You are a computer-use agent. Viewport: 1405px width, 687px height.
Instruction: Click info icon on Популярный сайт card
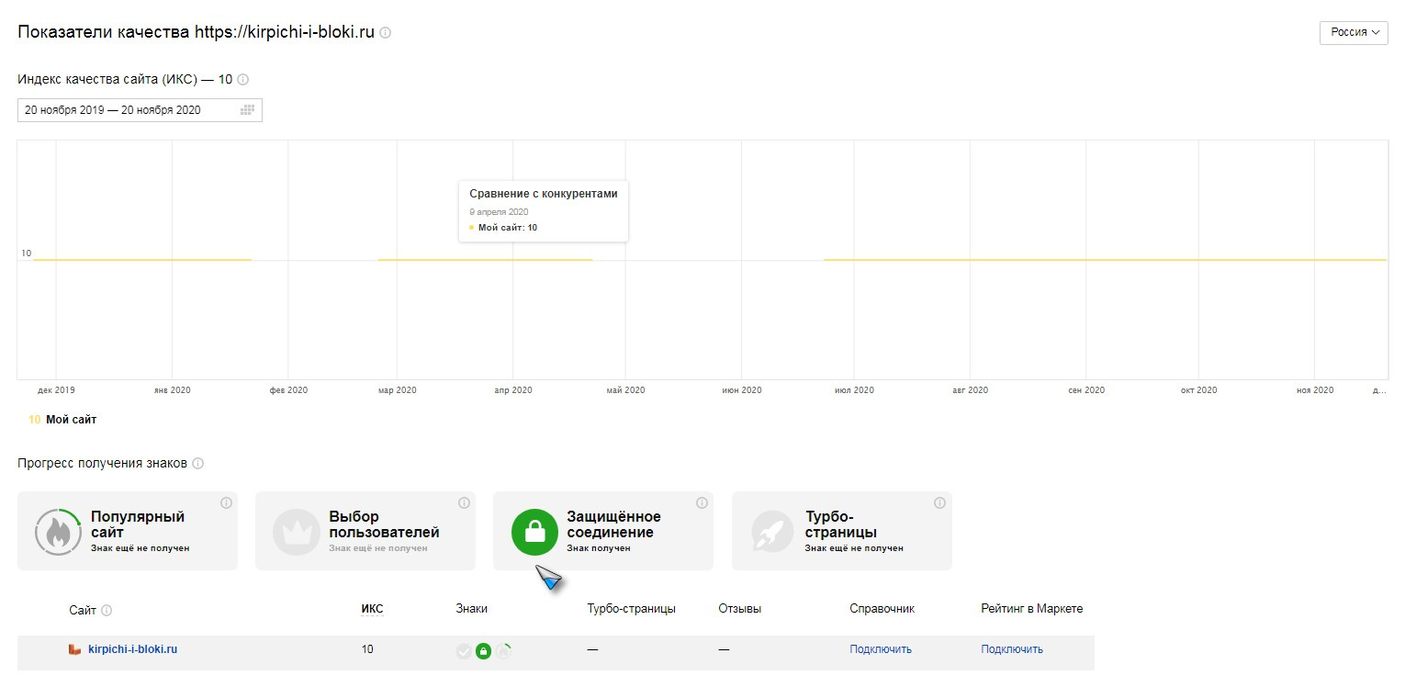click(x=226, y=503)
